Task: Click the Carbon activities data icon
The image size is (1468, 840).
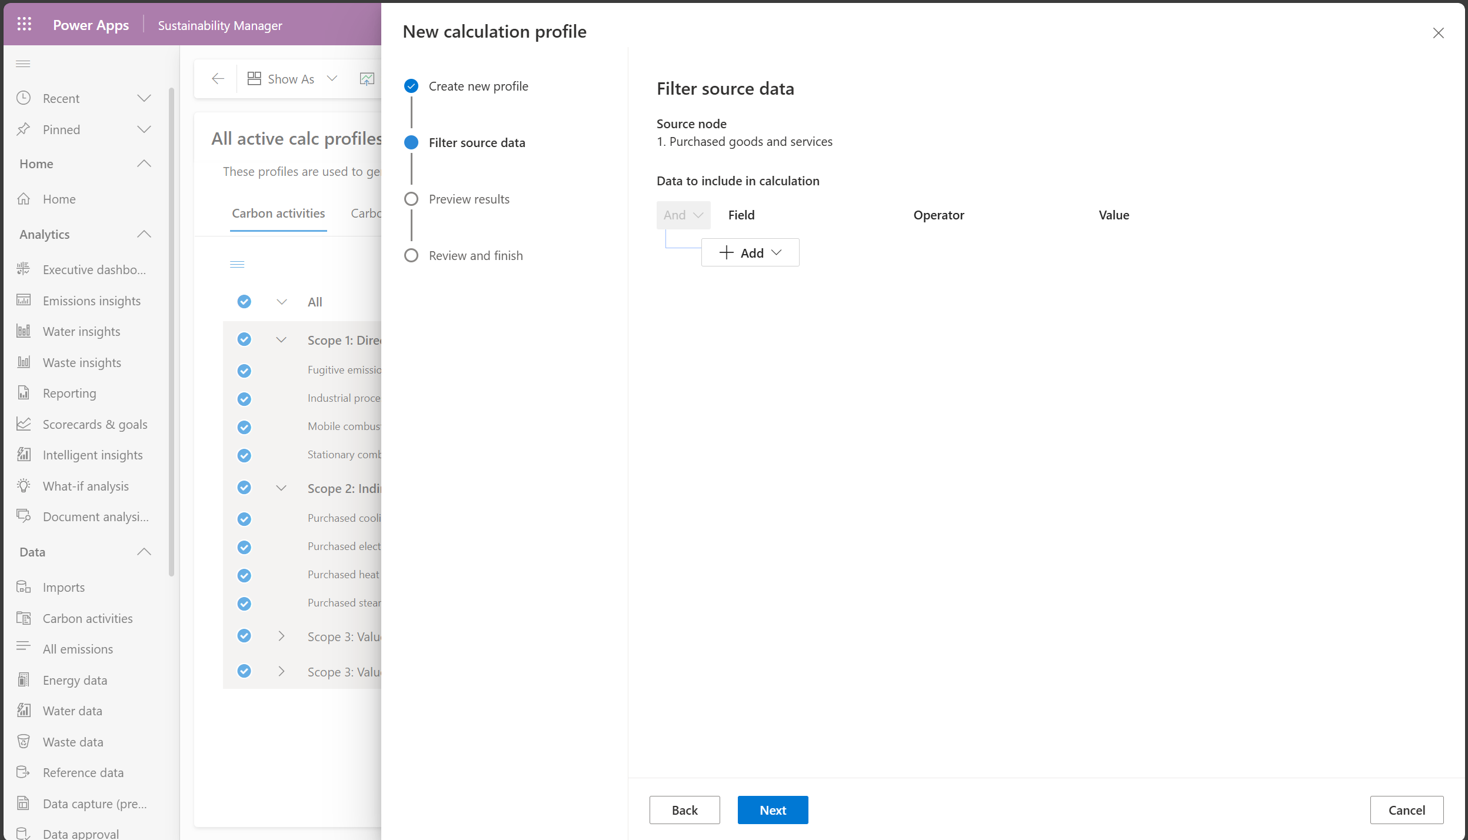Action: [23, 618]
